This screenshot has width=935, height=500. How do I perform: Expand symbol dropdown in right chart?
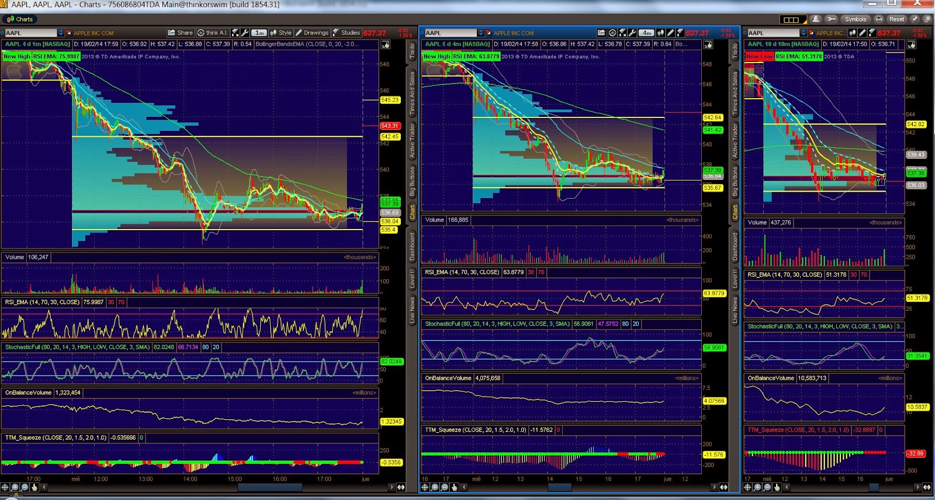point(804,33)
